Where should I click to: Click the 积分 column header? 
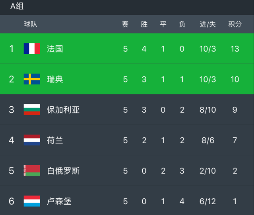pyautogui.click(x=235, y=24)
